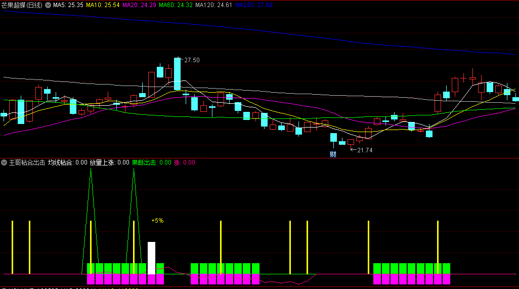Click the 放量上涨: 0.00 value
The image size is (519, 289).
[110, 162]
